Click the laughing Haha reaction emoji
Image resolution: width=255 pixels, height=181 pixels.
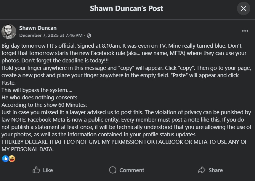click(12, 159)
